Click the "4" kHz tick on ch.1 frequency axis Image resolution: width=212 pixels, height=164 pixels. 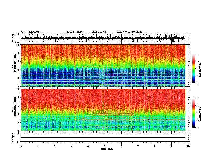(x=18, y=70)
